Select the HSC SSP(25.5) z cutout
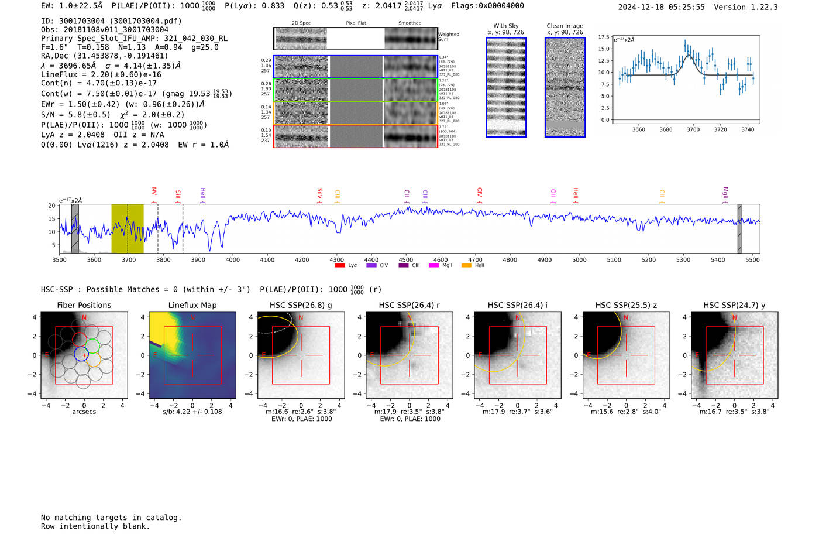Screen dimensions: 819x558 (x=626, y=355)
